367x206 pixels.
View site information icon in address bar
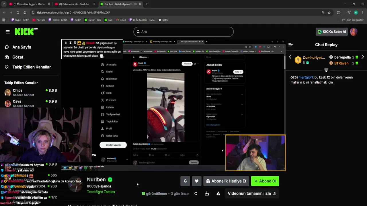[x=33, y=13]
